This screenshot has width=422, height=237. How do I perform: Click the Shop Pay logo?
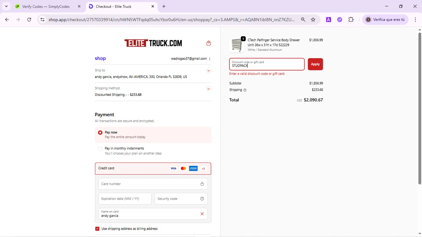pos(100,58)
